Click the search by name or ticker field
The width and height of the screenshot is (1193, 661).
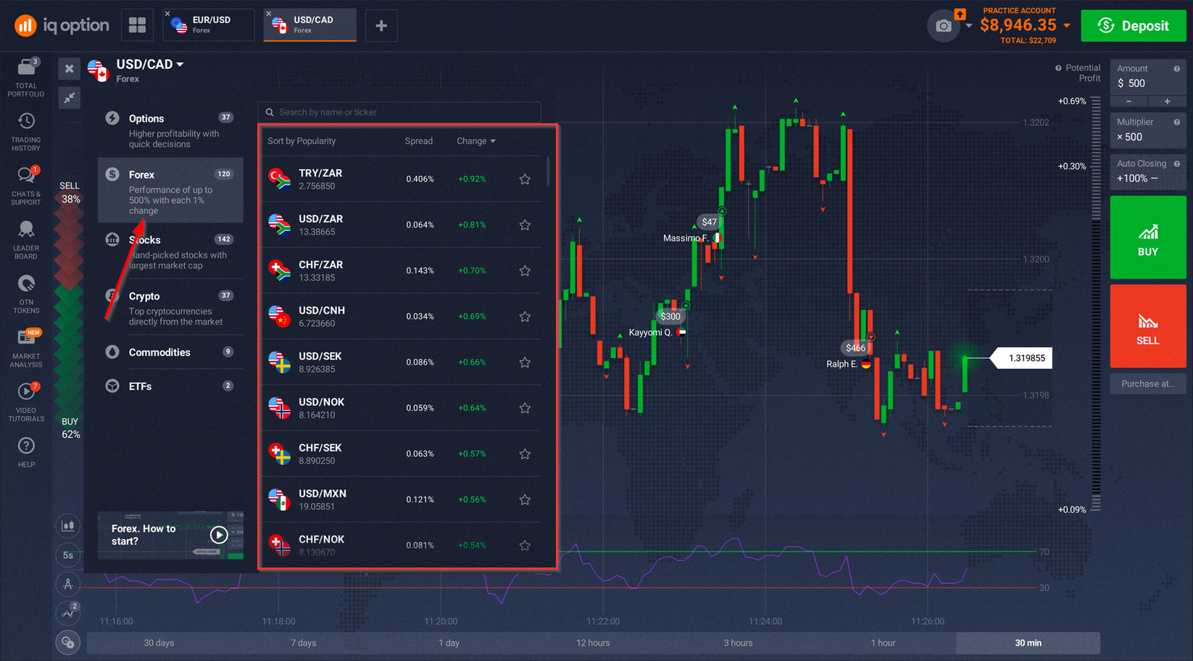pyautogui.click(x=399, y=112)
